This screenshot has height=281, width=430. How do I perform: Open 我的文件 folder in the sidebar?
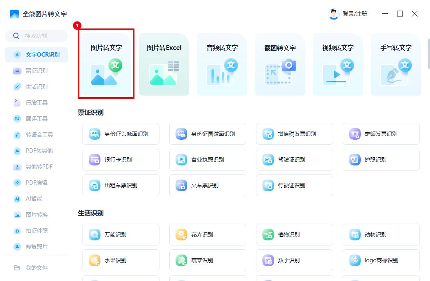click(x=36, y=268)
